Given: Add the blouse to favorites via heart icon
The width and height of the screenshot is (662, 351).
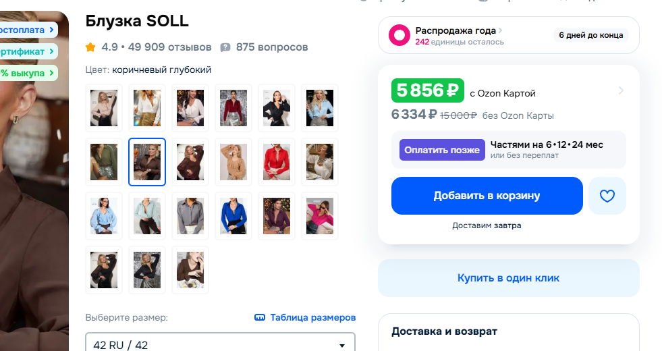Looking at the screenshot, I should pos(607,196).
